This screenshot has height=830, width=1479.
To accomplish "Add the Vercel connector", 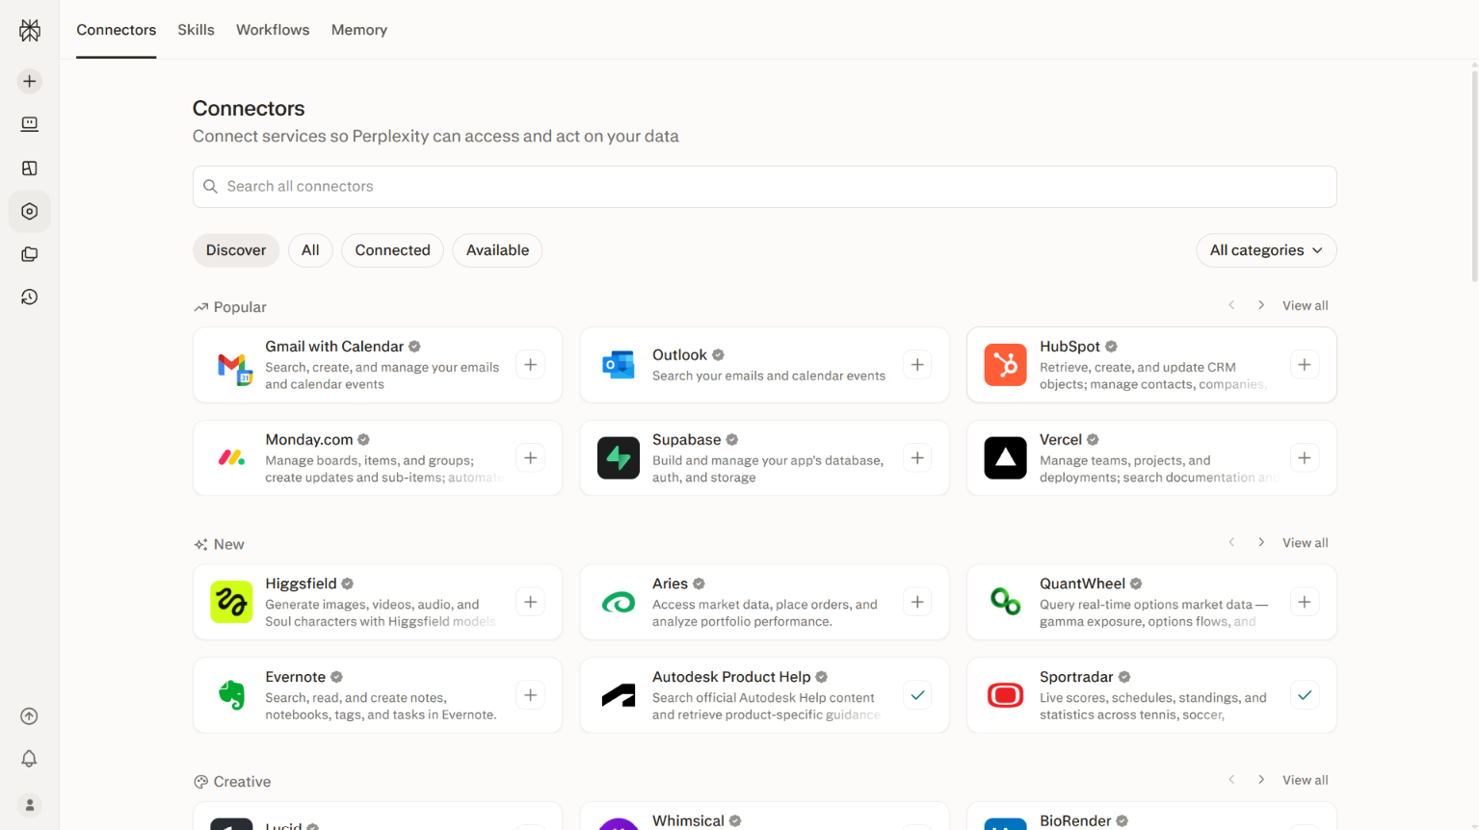I will (1305, 458).
